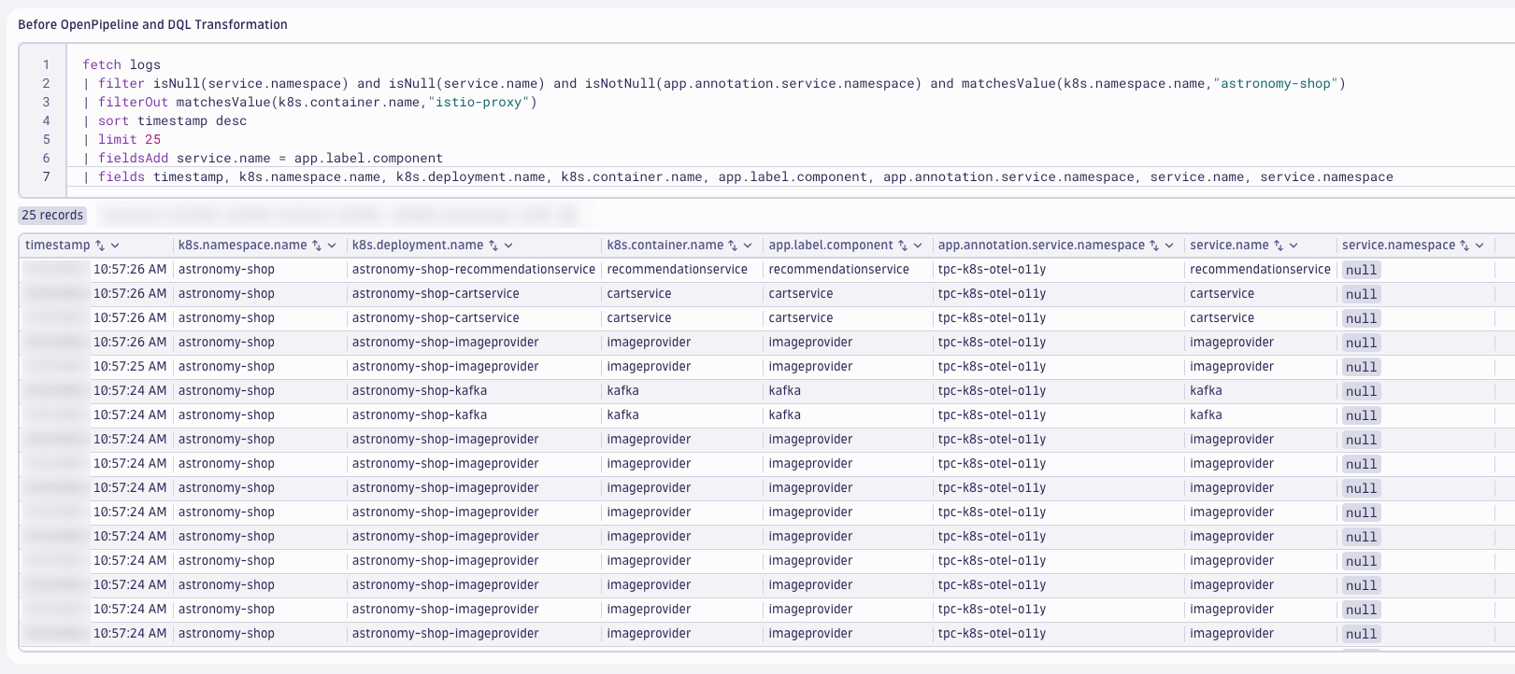This screenshot has height=674, width=1515.
Task: Select imageprovider service.name in 10:57:25 AM row
Action: [x=1232, y=366]
